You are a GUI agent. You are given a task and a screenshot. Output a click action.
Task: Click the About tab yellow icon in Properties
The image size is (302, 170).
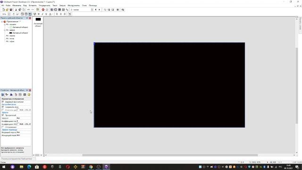pyautogui.click(x=29, y=94)
